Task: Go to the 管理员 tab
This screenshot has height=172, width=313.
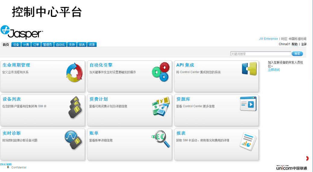Action: click(x=47, y=45)
